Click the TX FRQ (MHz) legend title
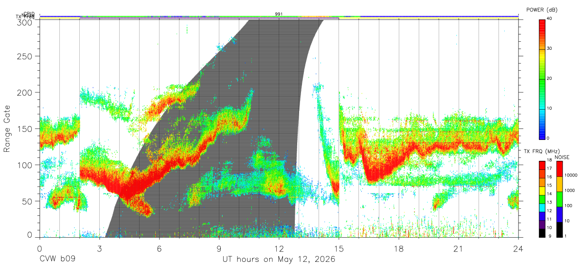This screenshot has height=269, width=583. coord(541,151)
